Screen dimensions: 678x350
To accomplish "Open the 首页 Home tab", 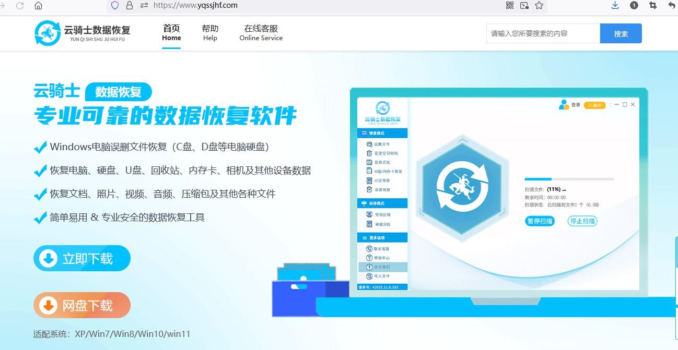I will click(171, 33).
